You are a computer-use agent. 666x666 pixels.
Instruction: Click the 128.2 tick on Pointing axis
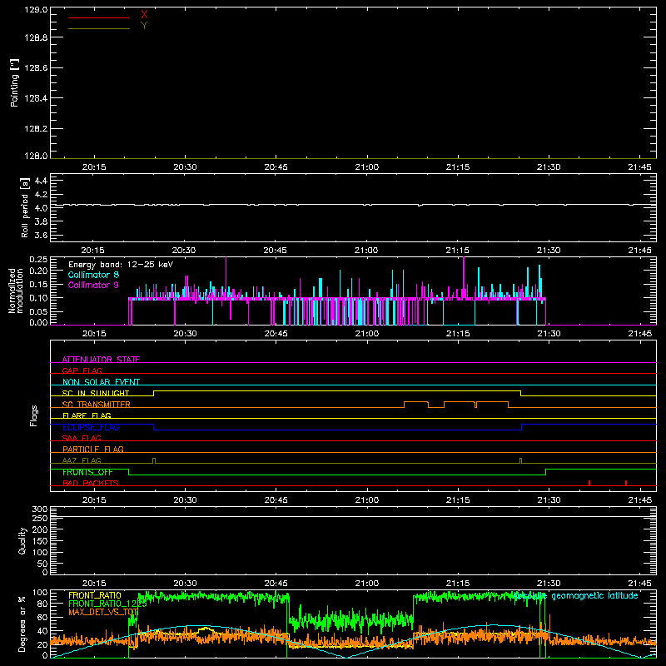[36, 129]
